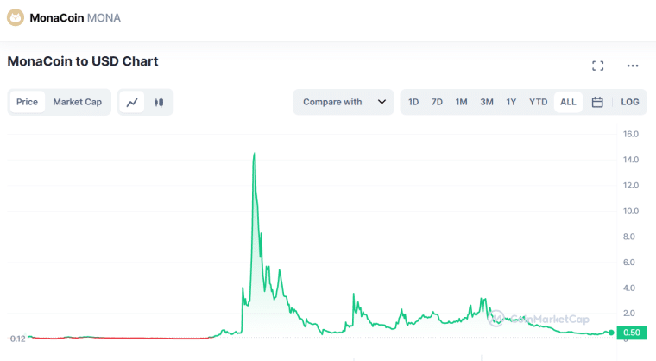This screenshot has width=656, height=361.
Task: Click the 4.0 axis label
Action: (628, 288)
